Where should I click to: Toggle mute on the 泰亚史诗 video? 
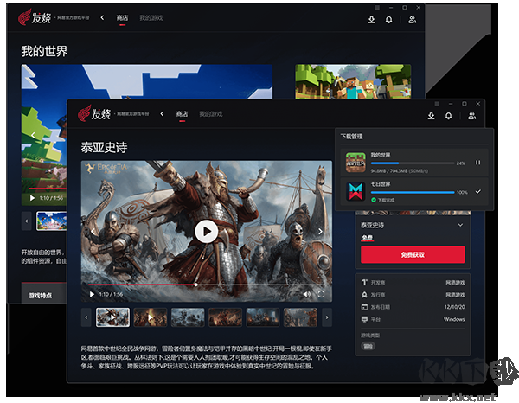(x=307, y=294)
